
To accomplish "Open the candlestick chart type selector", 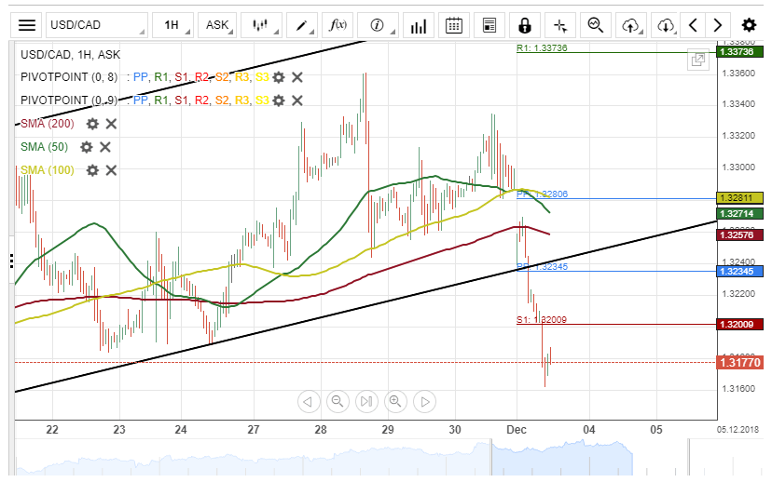I will click(x=265, y=25).
